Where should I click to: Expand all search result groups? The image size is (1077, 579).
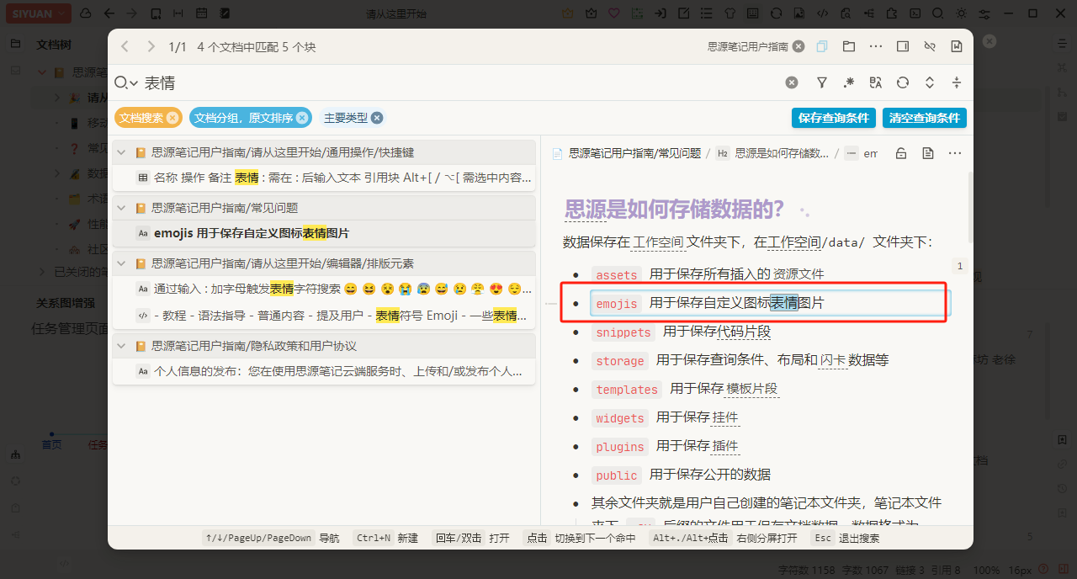[930, 82]
